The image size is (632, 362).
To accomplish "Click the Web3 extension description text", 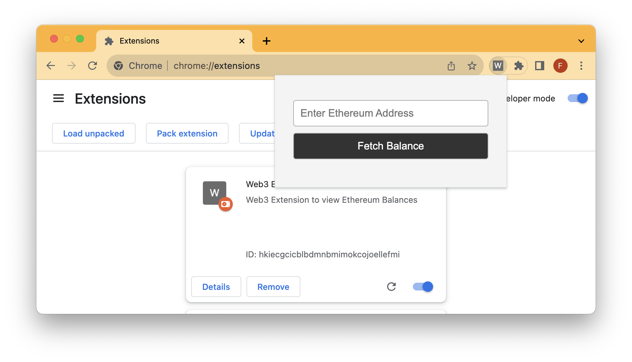I will pos(332,200).
